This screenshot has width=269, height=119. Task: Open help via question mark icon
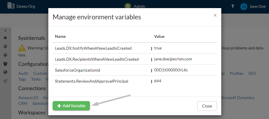coord(233,6)
